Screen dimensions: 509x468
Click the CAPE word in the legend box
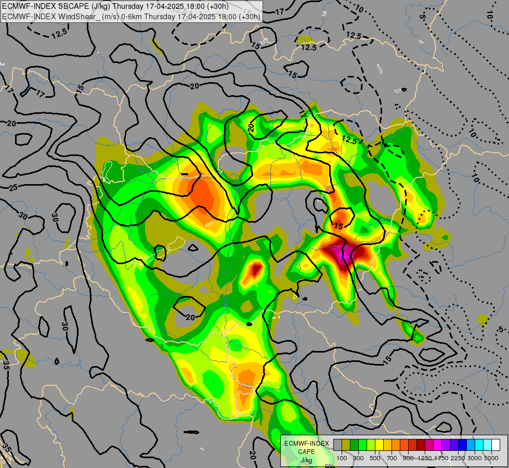coord(306,452)
